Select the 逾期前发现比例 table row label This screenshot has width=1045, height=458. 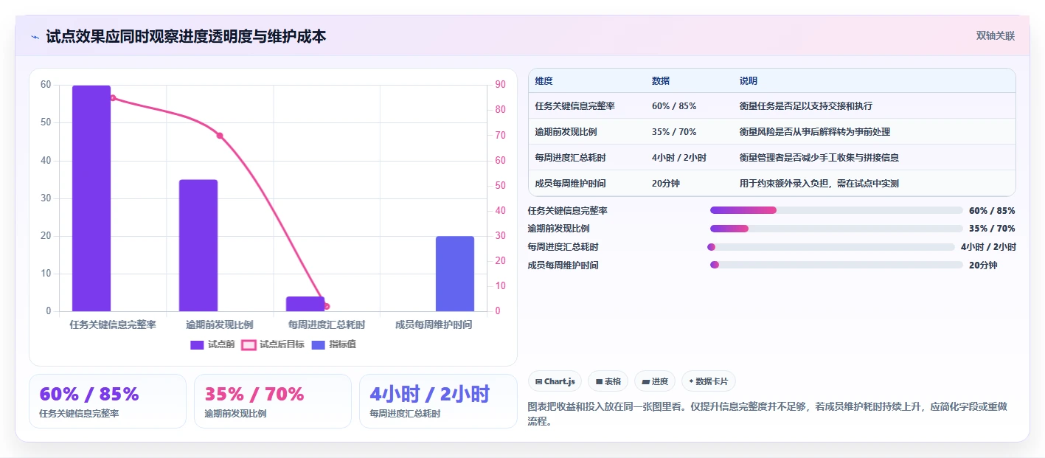[x=566, y=132]
